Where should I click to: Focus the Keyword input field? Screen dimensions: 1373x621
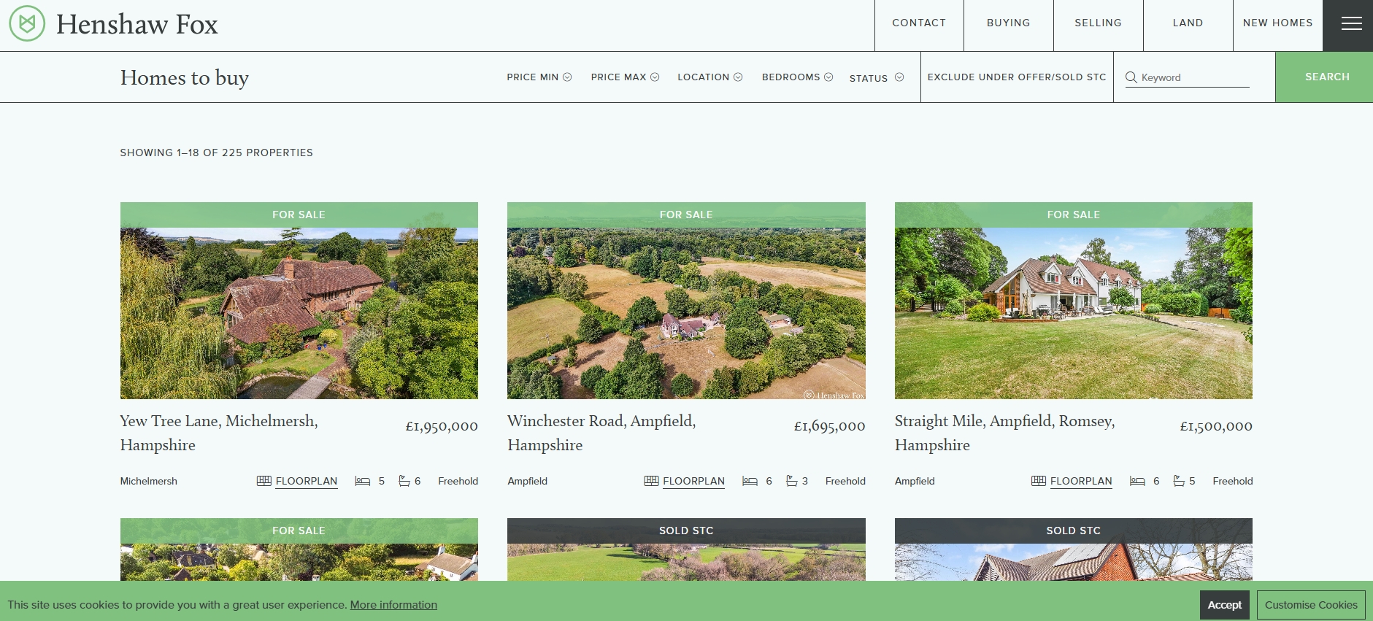[x=1195, y=77]
